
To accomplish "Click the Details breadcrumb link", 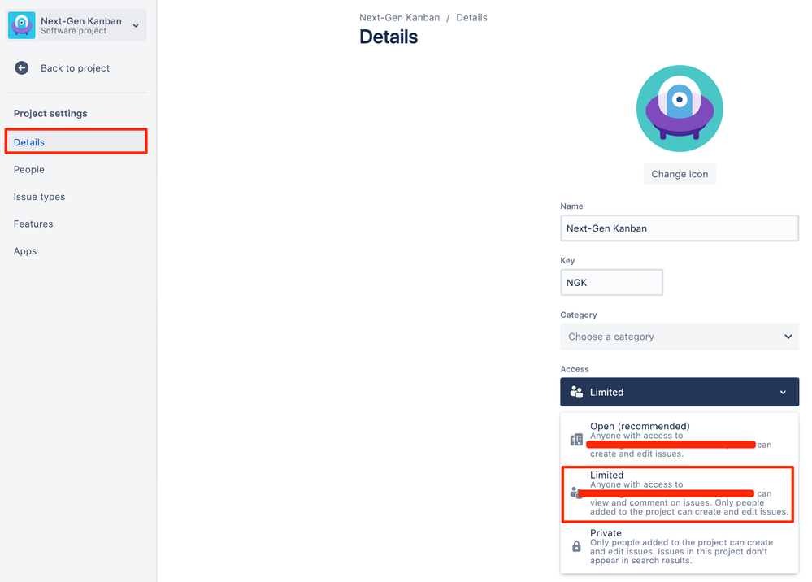I will [471, 18].
